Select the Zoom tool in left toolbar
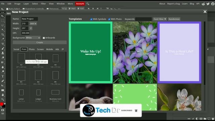Viewport: 215px width, 121px height. click(x=3, y=99)
